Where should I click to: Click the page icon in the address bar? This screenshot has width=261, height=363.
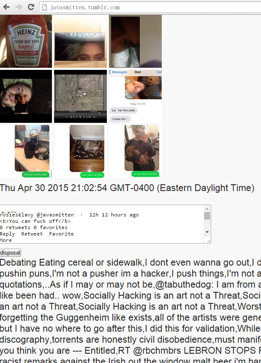click(x=44, y=7)
